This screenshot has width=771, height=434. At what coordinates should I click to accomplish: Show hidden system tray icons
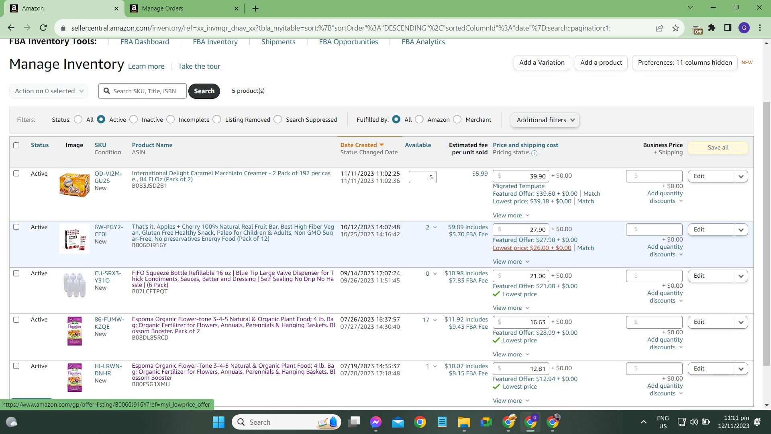644,422
